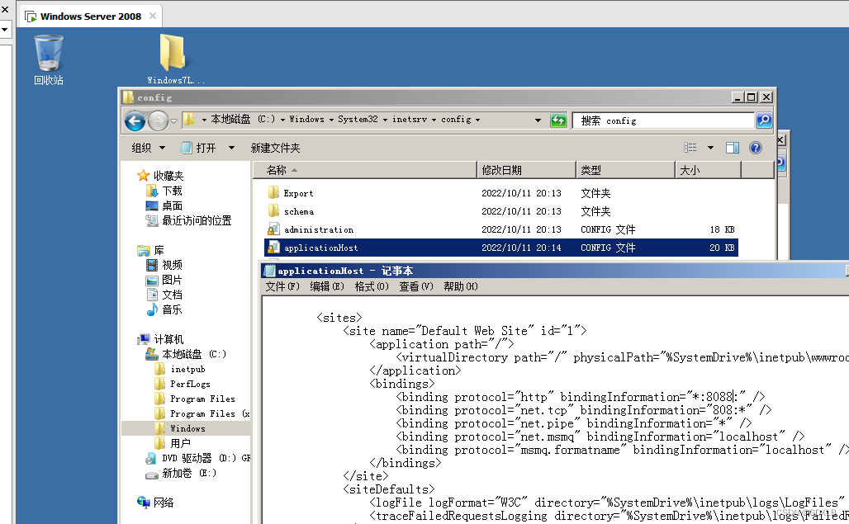Open Notepad 查看(V) menu

(x=416, y=286)
